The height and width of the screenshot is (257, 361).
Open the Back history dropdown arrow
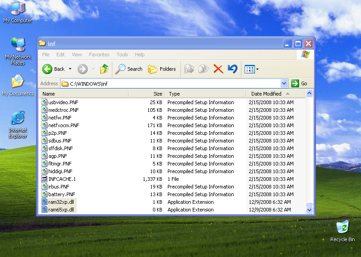[70, 69]
